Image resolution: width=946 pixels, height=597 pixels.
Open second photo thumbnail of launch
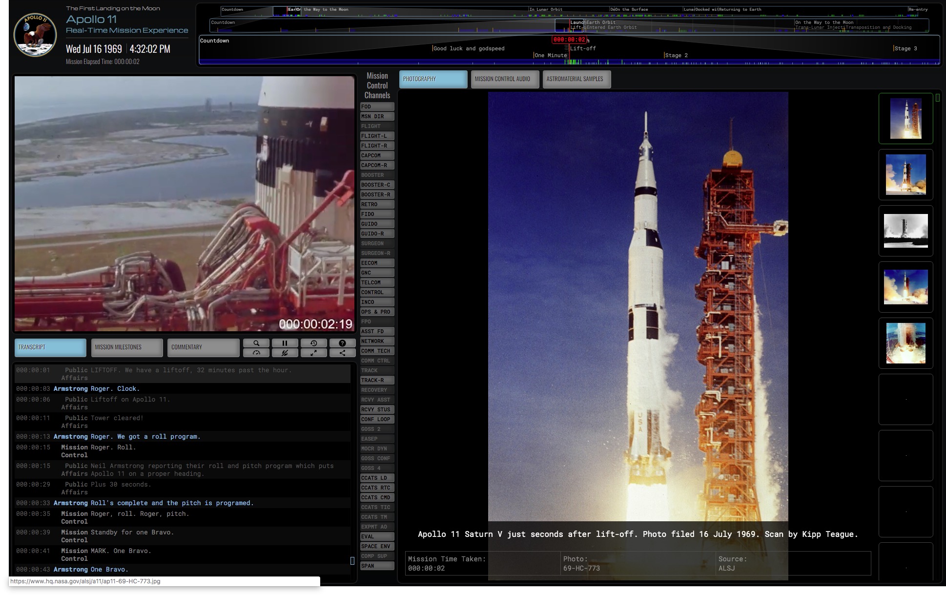tap(905, 174)
